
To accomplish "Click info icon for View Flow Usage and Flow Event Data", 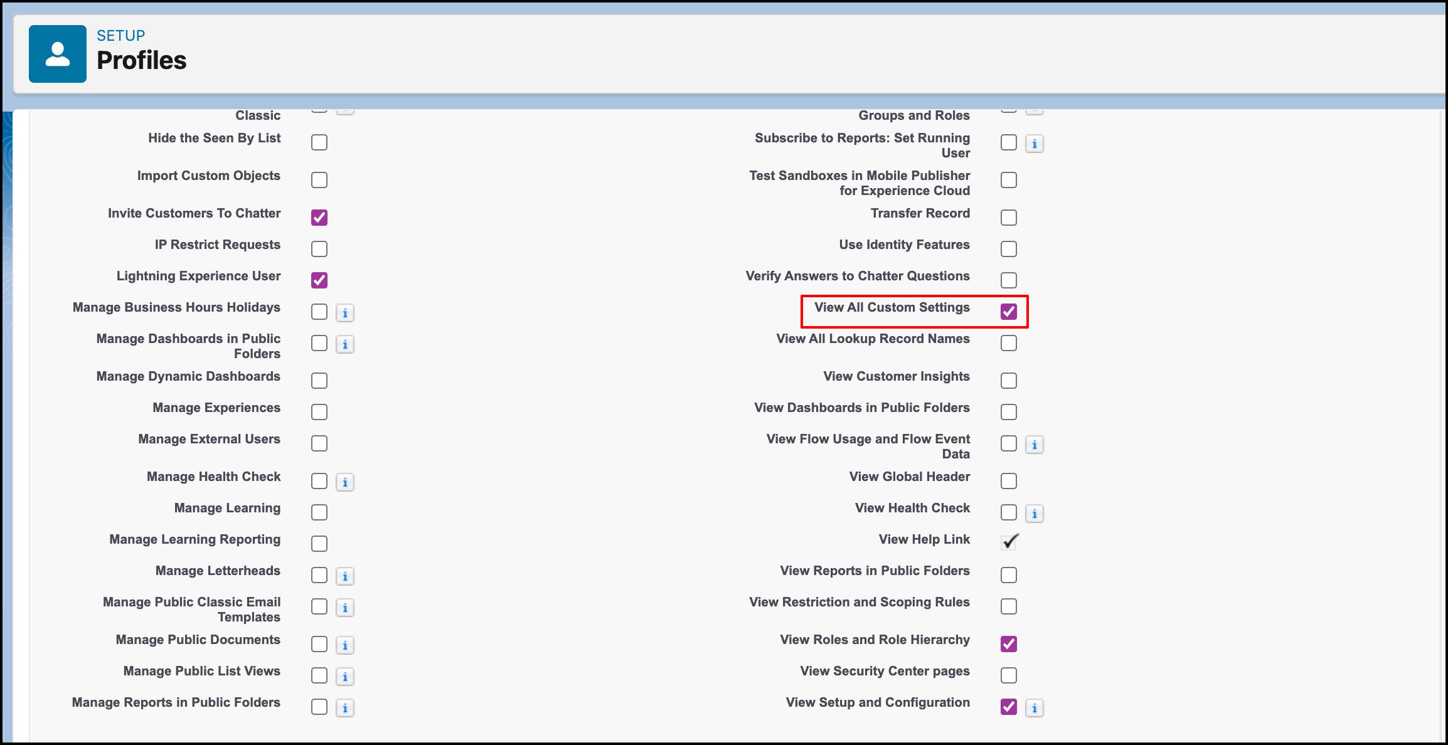I will click(1035, 445).
